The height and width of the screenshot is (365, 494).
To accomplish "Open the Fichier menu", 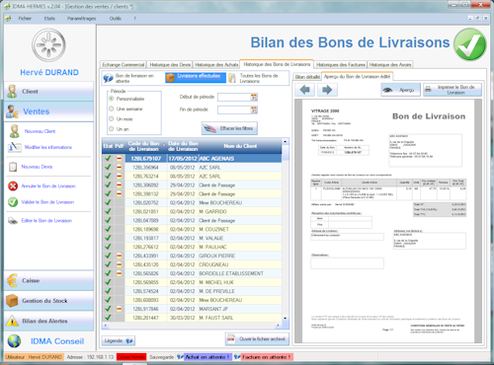I will pyautogui.click(x=25, y=19).
